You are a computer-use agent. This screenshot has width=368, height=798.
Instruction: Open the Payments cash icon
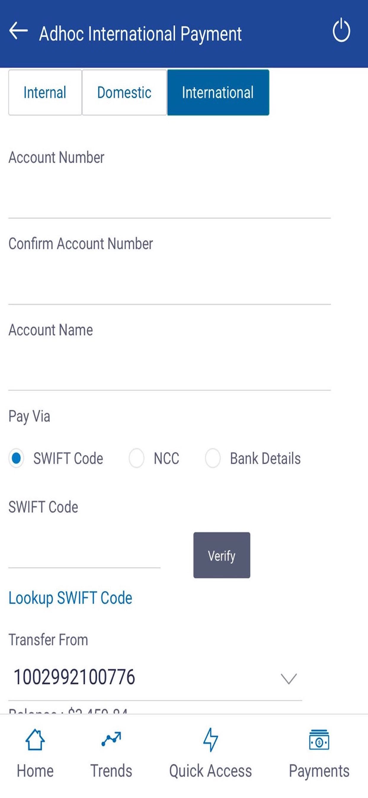tap(319, 740)
